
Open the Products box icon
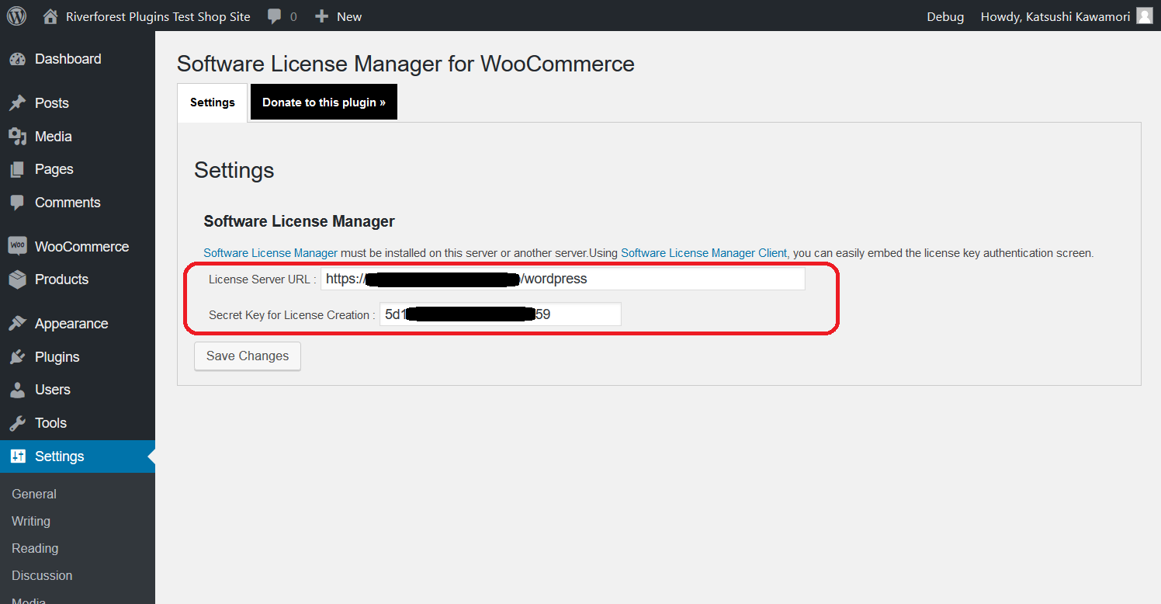point(17,279)
